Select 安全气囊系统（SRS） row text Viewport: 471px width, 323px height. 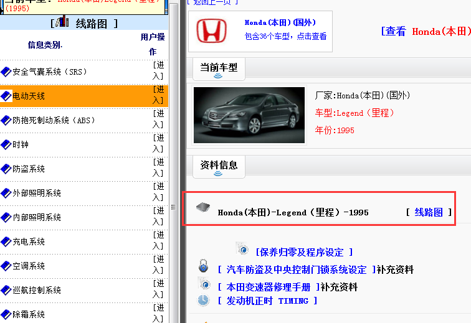(50, 72)
